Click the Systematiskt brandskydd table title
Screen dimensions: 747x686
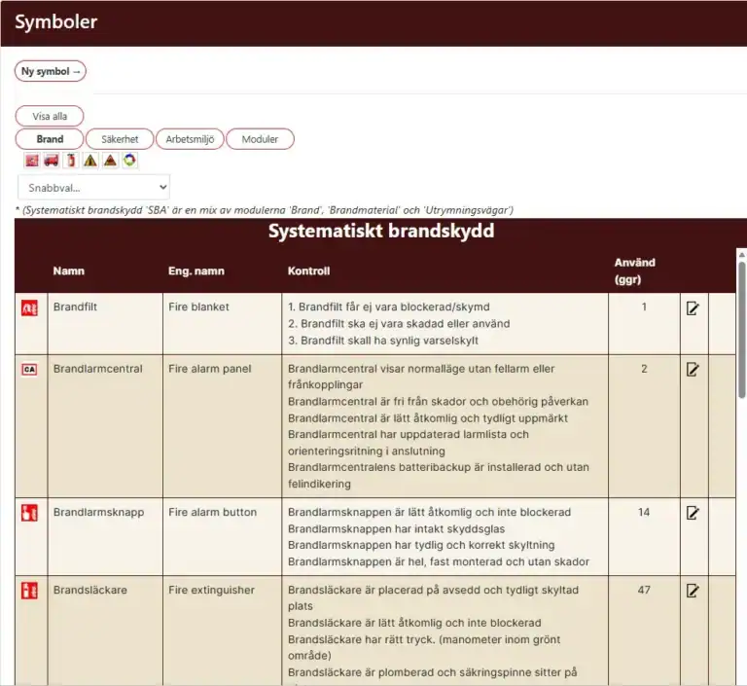(x=381, y=231)
